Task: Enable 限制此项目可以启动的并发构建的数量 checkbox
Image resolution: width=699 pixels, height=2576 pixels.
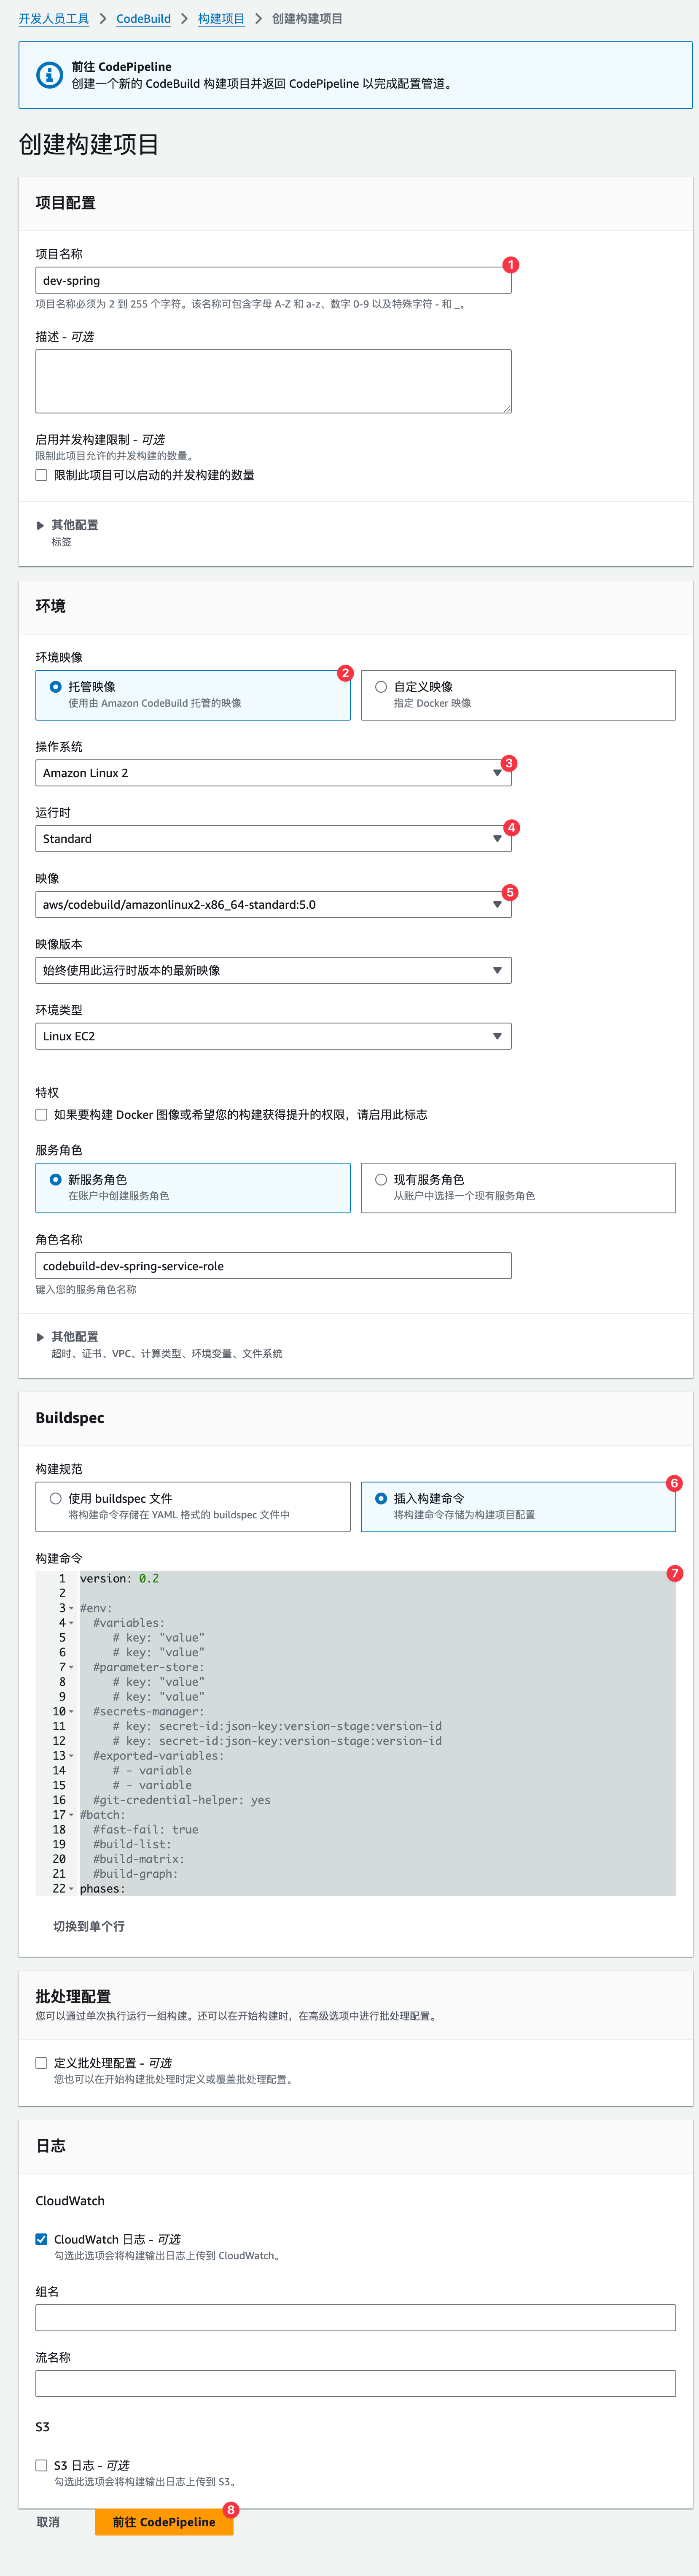Action: 41,475
